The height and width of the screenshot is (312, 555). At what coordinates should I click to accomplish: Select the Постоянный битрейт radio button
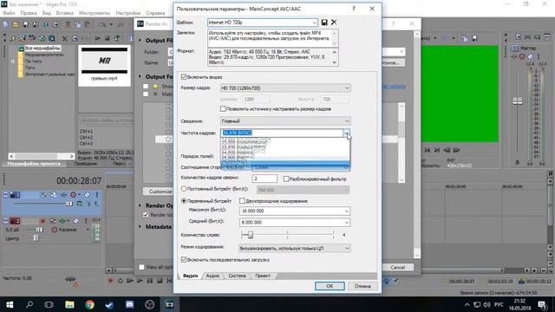[x=184, y=189]
